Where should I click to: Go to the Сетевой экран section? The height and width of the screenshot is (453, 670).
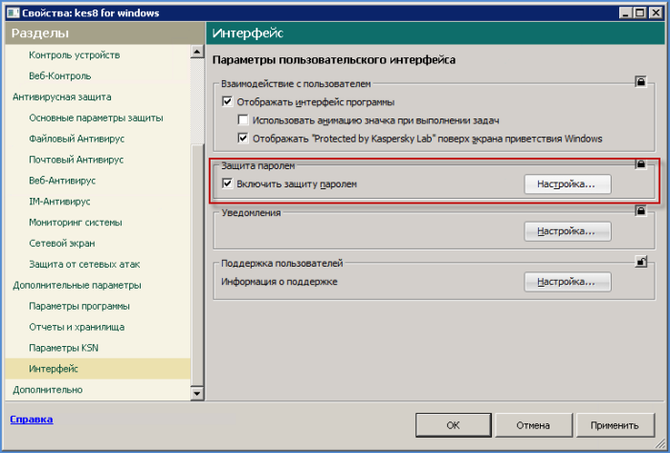[x=63, y=244]
